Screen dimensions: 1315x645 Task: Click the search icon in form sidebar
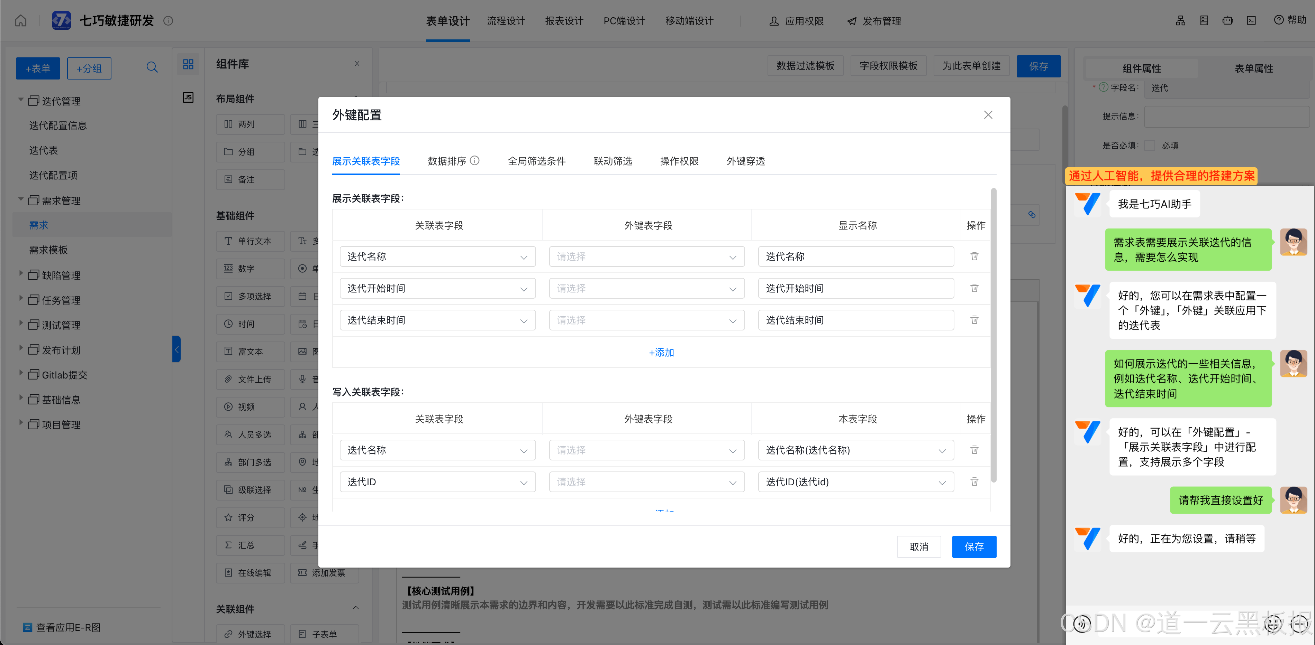click(x=152, y=67)
